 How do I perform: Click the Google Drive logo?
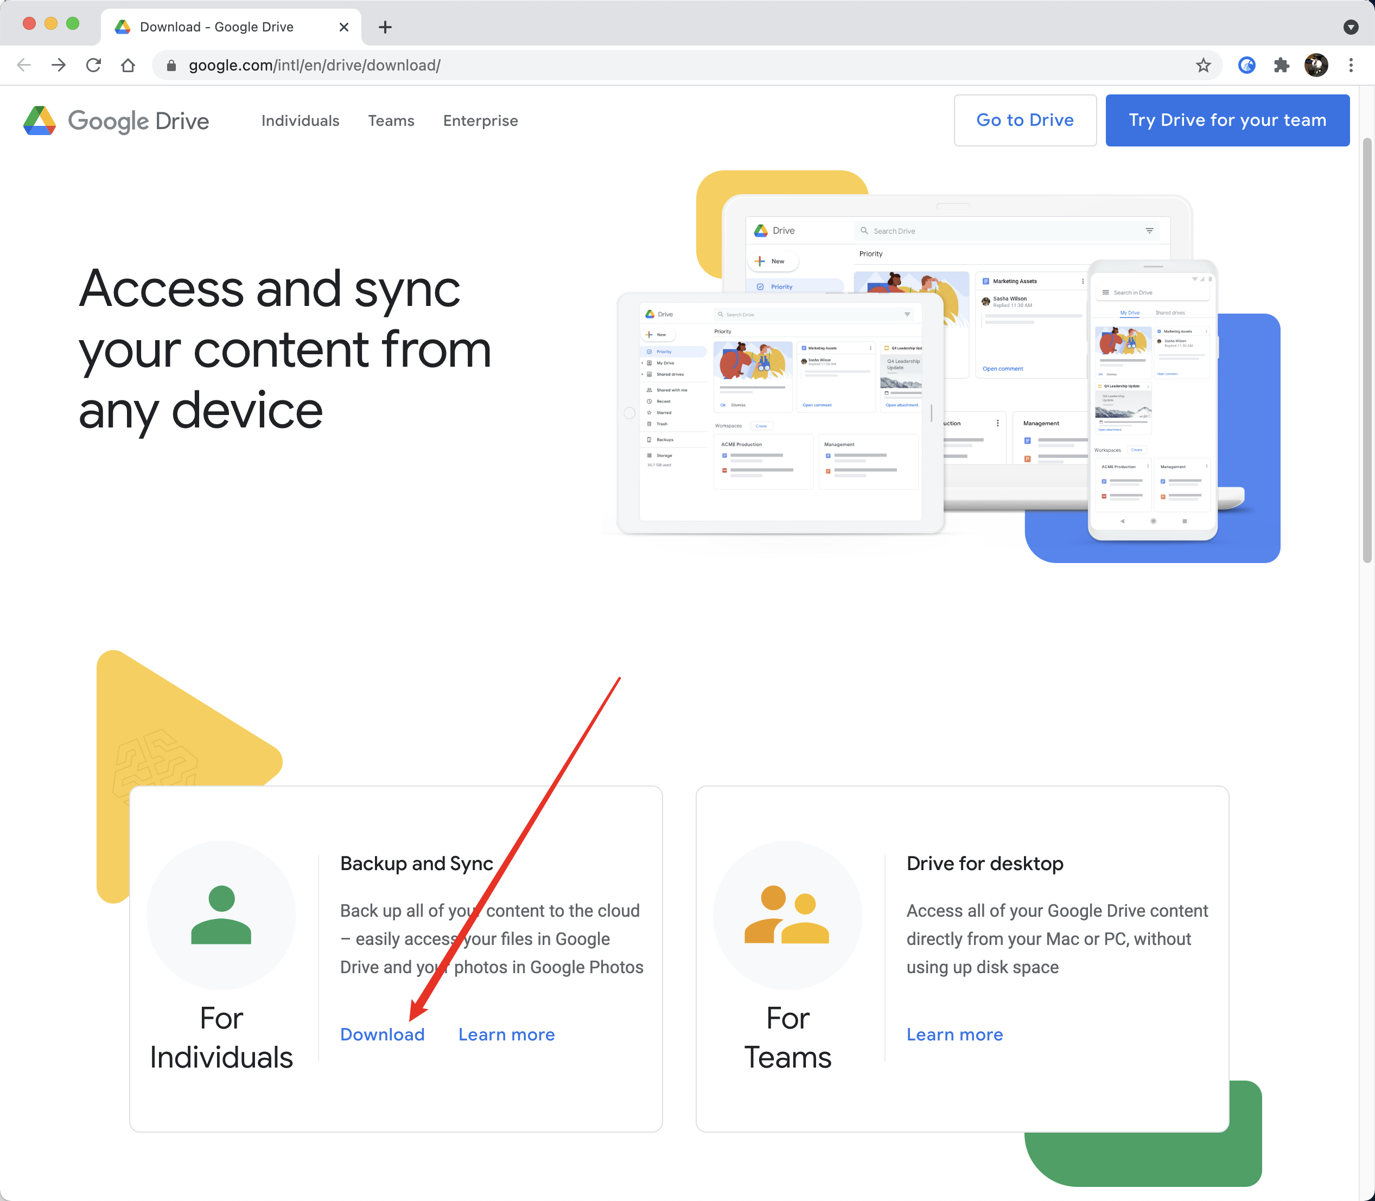(x=116, y=120)
